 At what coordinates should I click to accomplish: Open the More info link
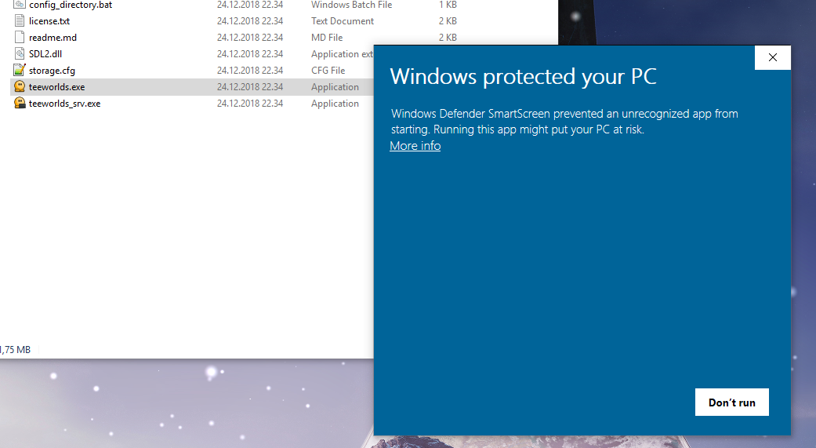click(415, 146)
